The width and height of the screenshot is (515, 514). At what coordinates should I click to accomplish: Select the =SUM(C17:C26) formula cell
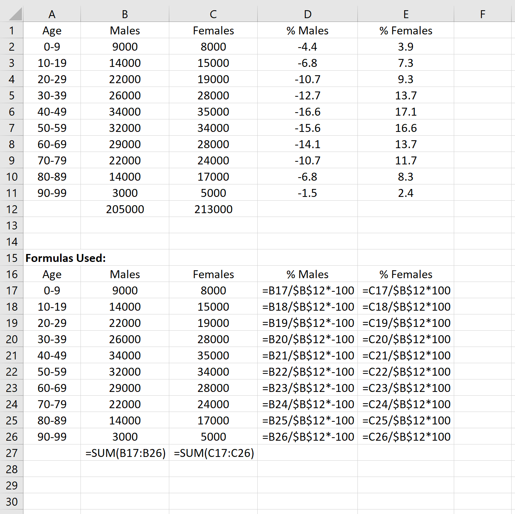click(213, 453)
